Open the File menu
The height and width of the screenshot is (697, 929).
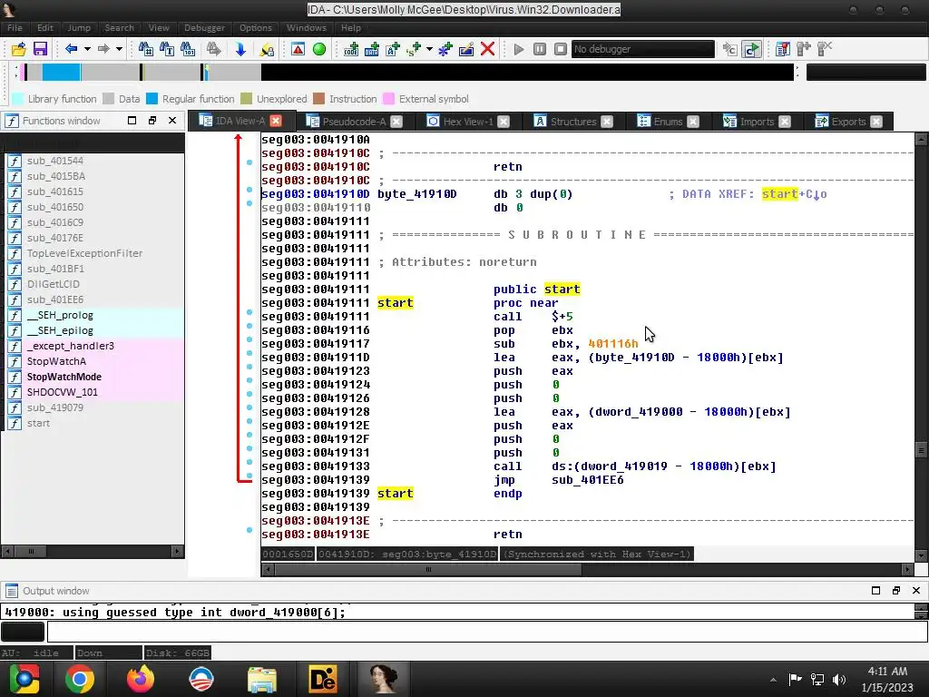tap(15, 28)
